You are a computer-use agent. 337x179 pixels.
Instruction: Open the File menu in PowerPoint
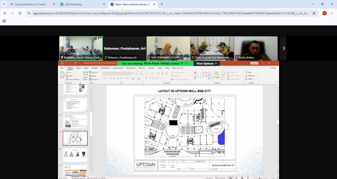click(62, 68)
